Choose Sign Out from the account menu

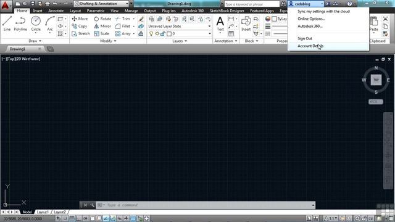coord(304,38)
